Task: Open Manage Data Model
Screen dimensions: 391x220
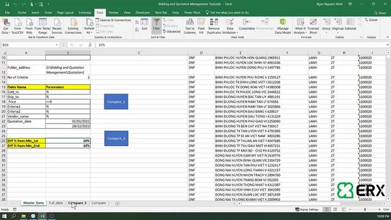Action: click(x=282, y=26)
